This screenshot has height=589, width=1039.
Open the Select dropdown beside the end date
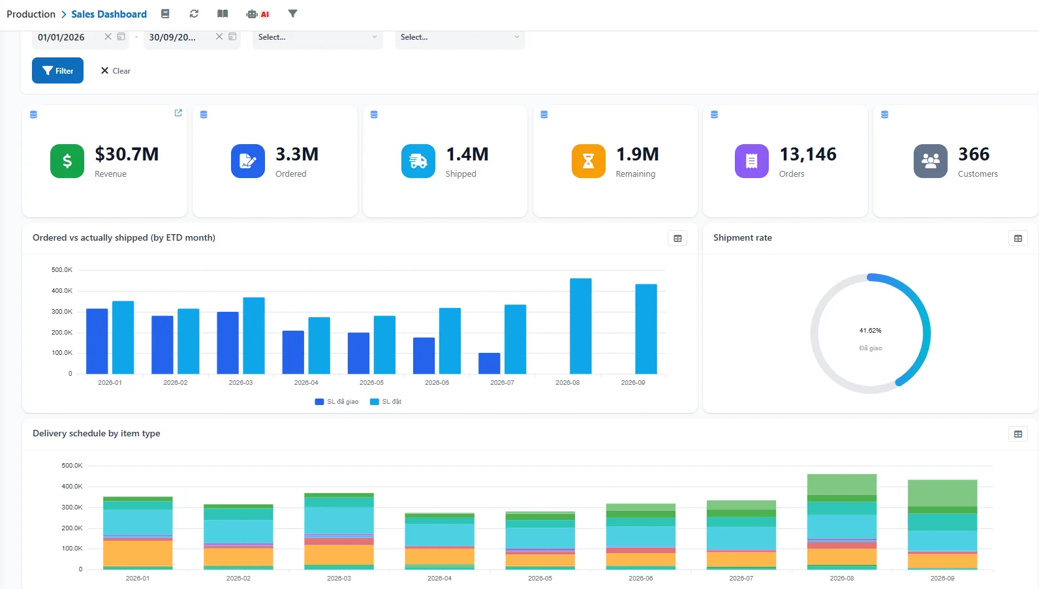[318, 37]
